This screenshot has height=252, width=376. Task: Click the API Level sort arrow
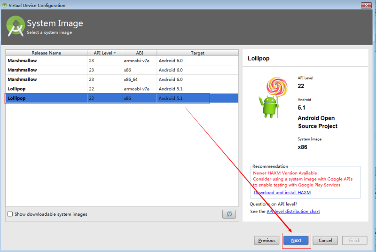[115, 53]
